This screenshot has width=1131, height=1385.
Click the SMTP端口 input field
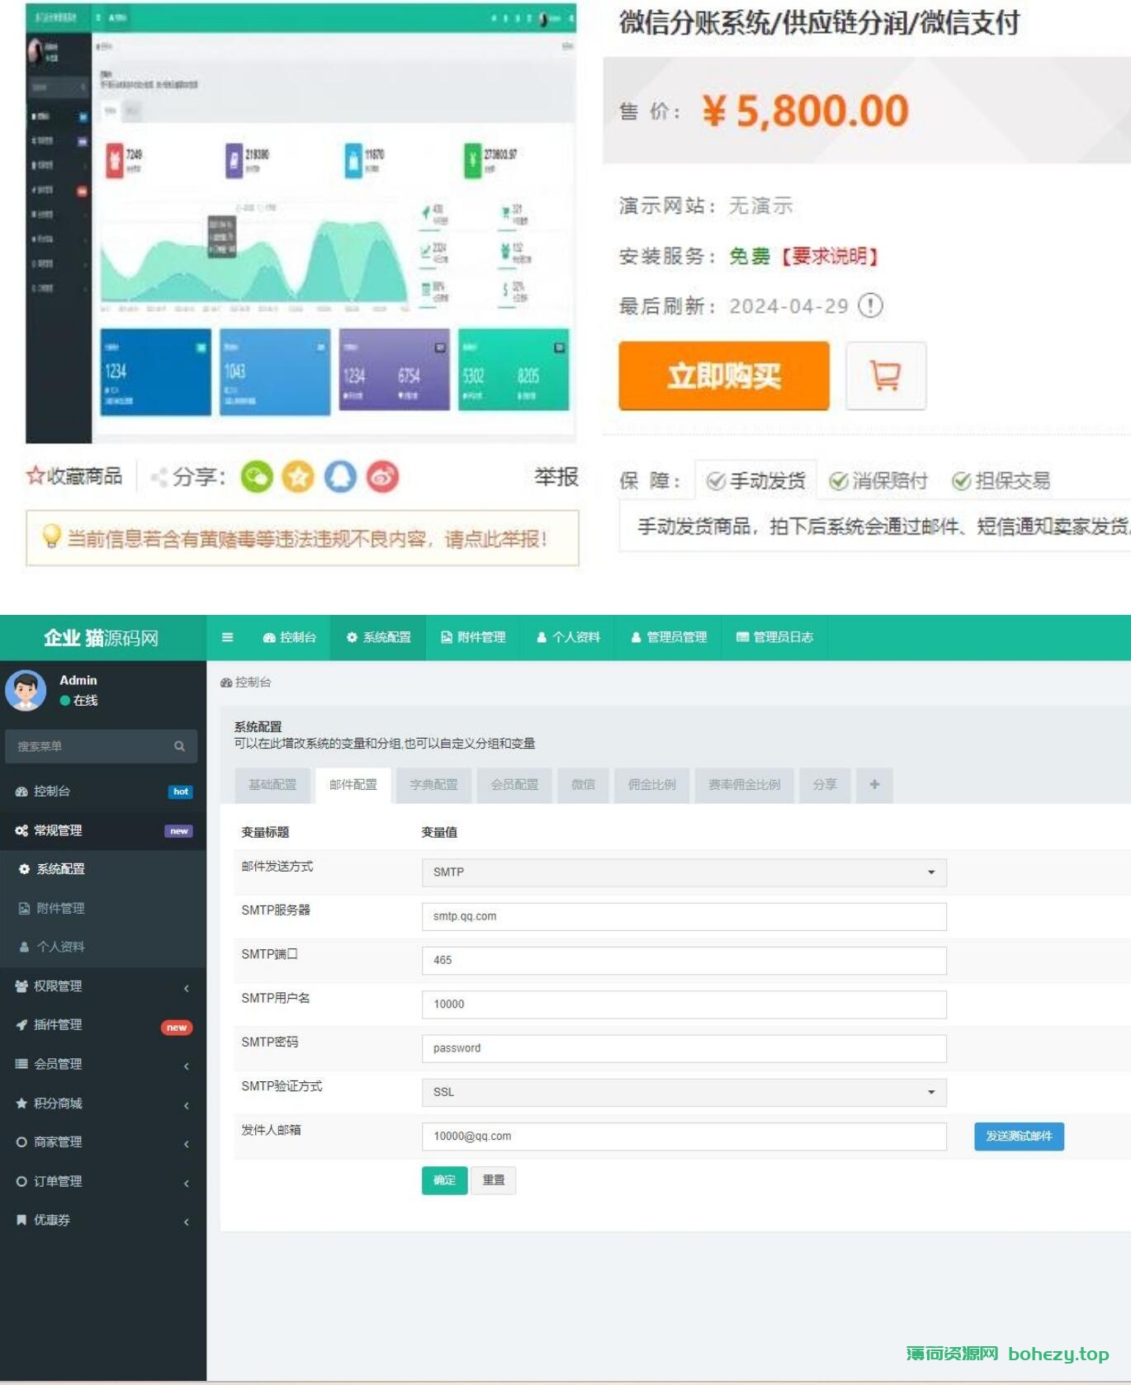[x=684, y=960]
